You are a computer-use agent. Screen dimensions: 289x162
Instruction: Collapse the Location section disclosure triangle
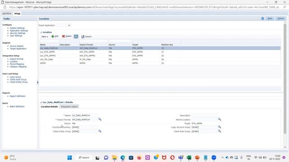coord(41,32)
